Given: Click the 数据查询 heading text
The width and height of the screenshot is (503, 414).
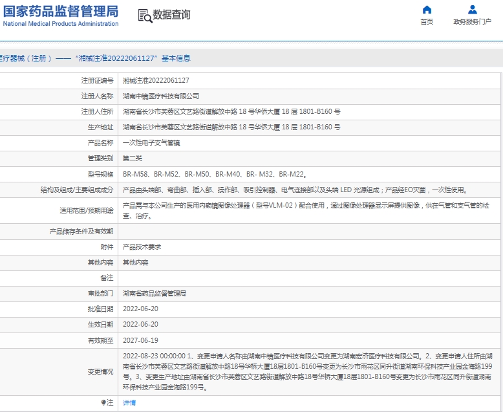Looking at the screenshot, I should pyautogui.click(x=171, y=15).
